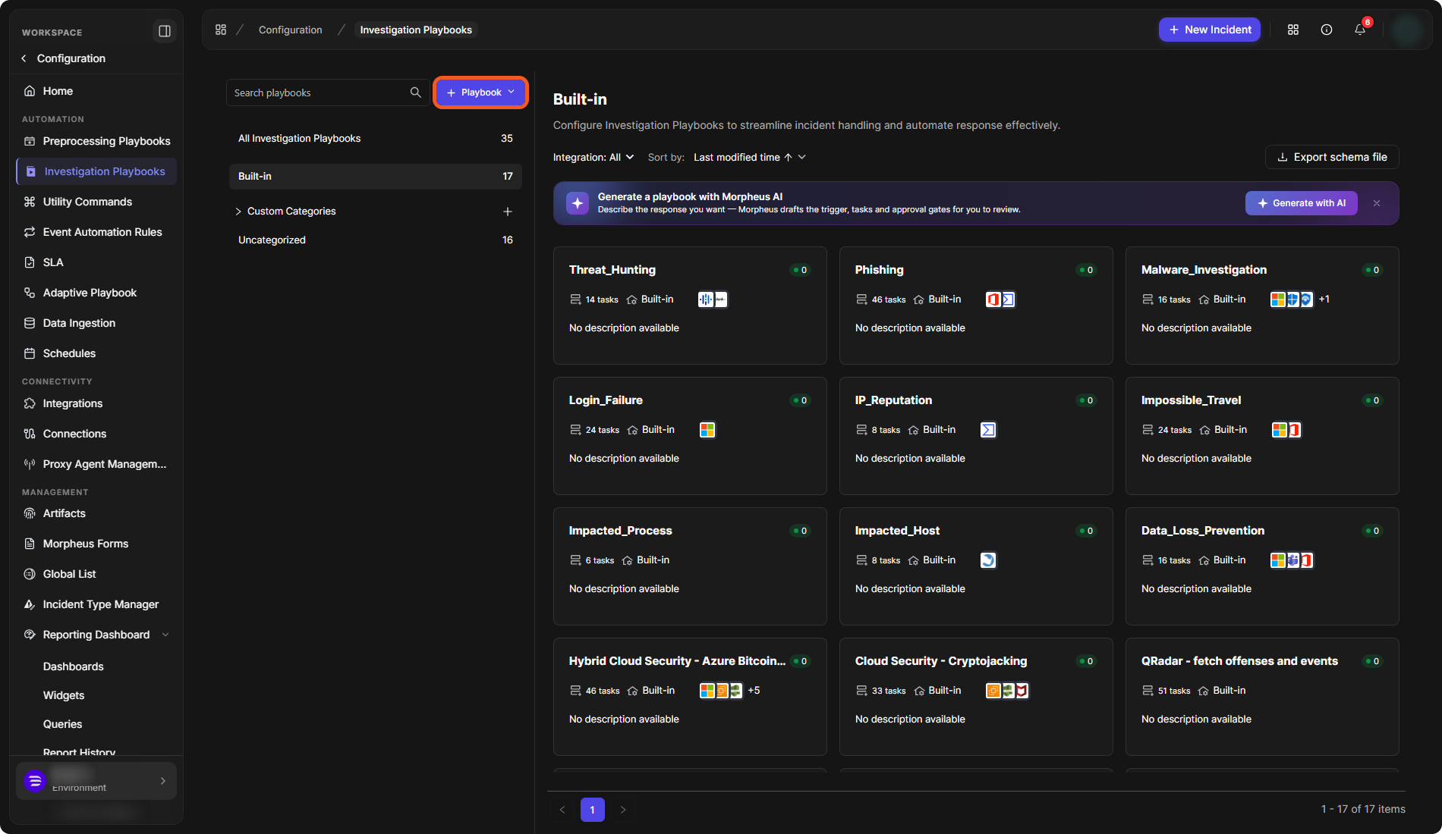Open the environment switcher chevron

(x=163, y=781)
